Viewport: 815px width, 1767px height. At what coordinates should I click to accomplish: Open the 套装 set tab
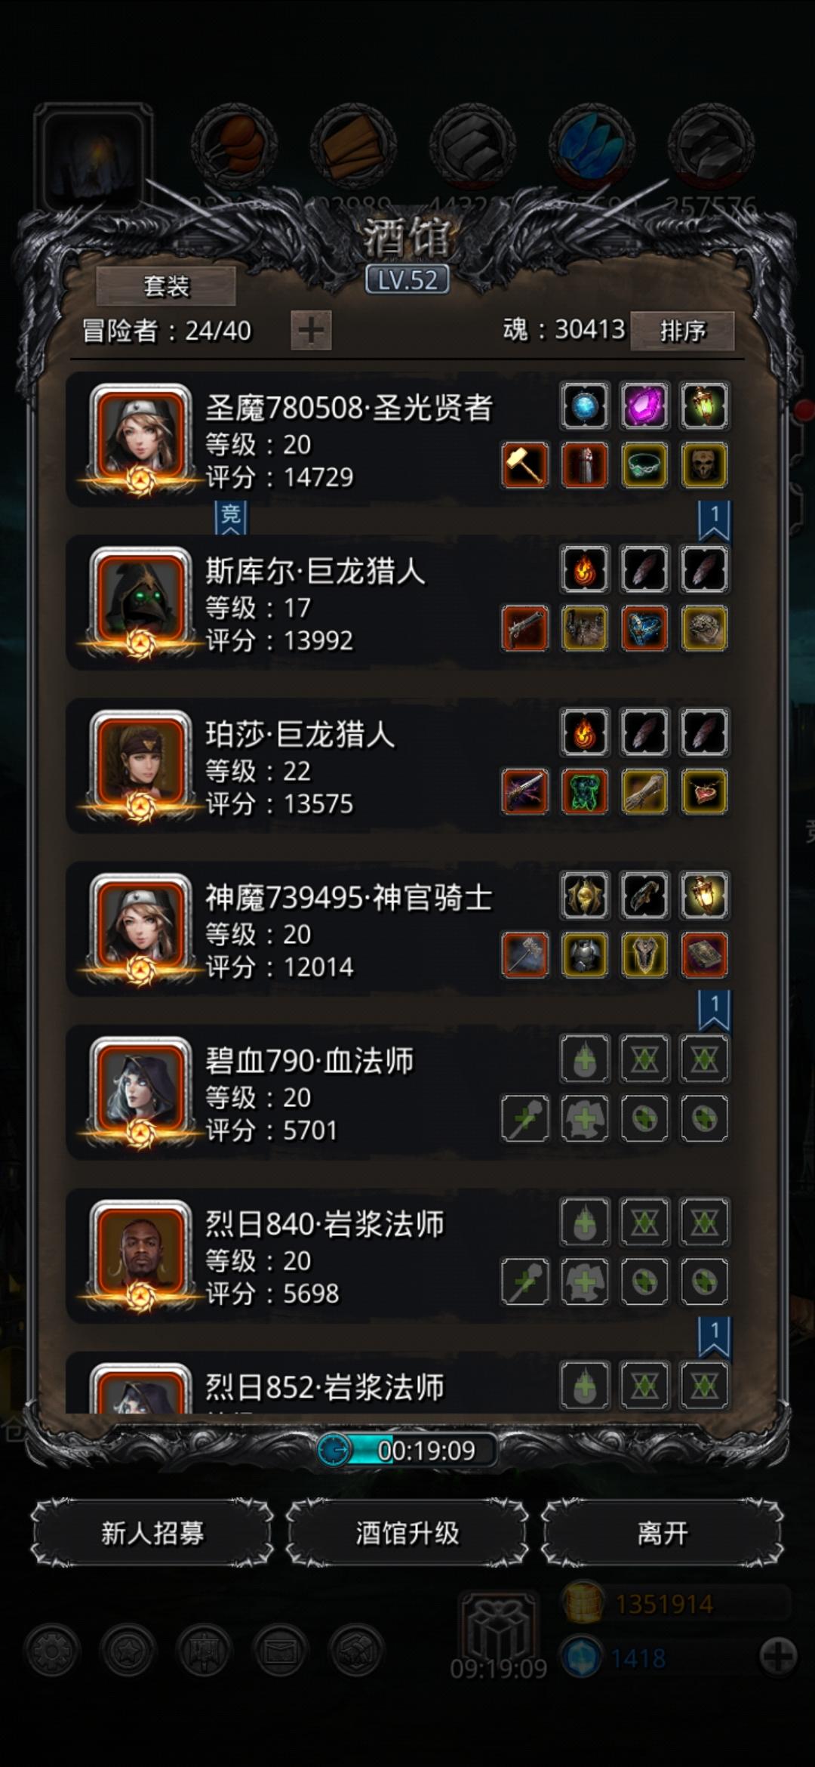(x=166, y=286)
